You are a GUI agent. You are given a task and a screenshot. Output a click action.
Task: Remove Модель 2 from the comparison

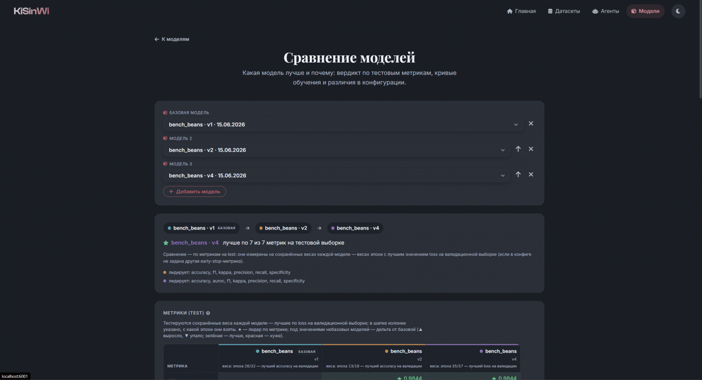[531, 149]
